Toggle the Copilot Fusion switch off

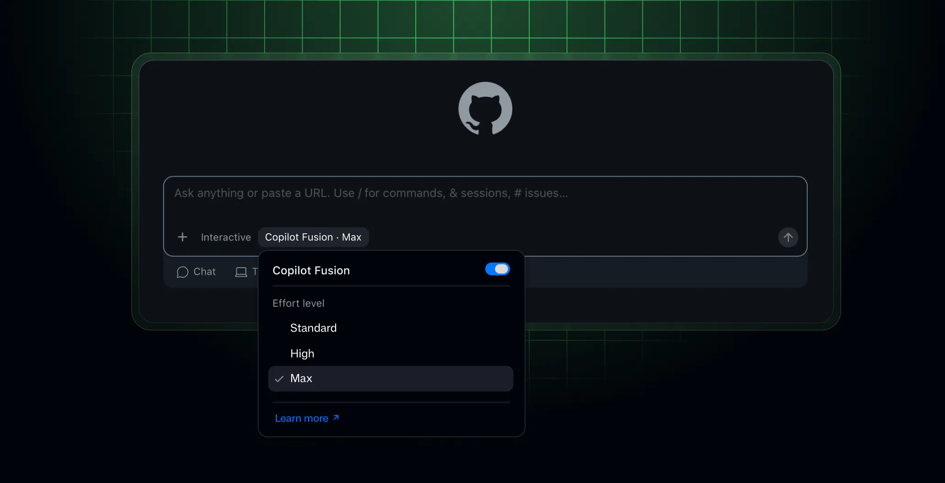[x=497, y=269]
